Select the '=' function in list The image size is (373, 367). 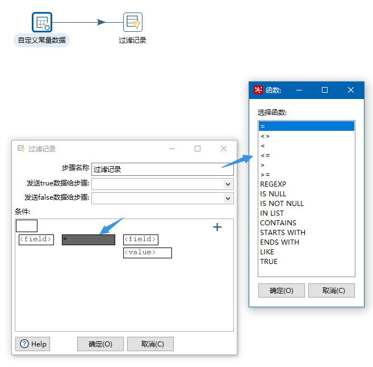click(x=307, y=126)
